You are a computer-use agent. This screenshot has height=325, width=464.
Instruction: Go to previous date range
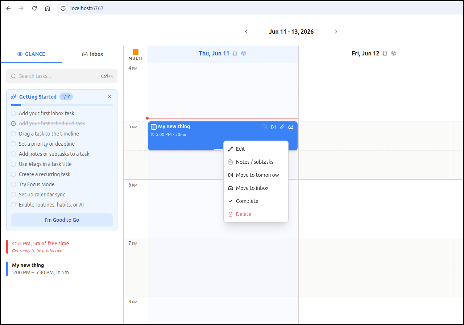[246, 32]
